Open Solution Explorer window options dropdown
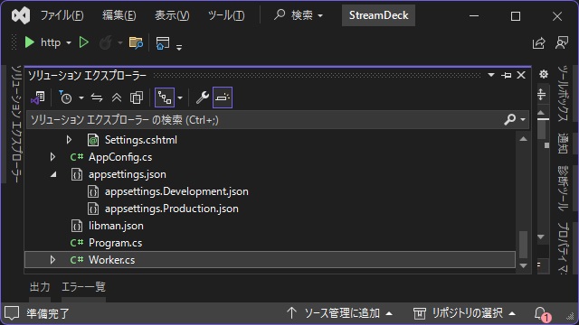Viewport: 579px width, 325px height. click(x=491, y=75)
